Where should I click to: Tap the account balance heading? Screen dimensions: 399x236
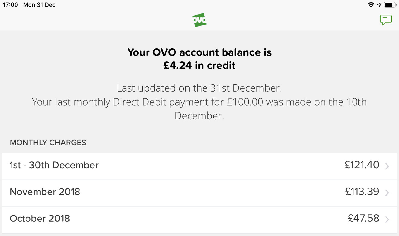199,52
